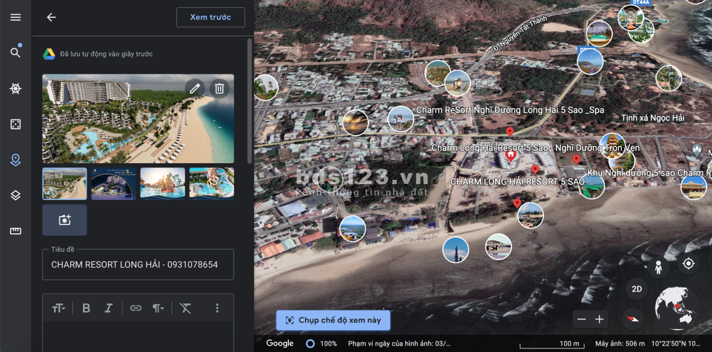
Task: Open the text size dropdown
Action: pyautogui.click(x=59, y=307)
